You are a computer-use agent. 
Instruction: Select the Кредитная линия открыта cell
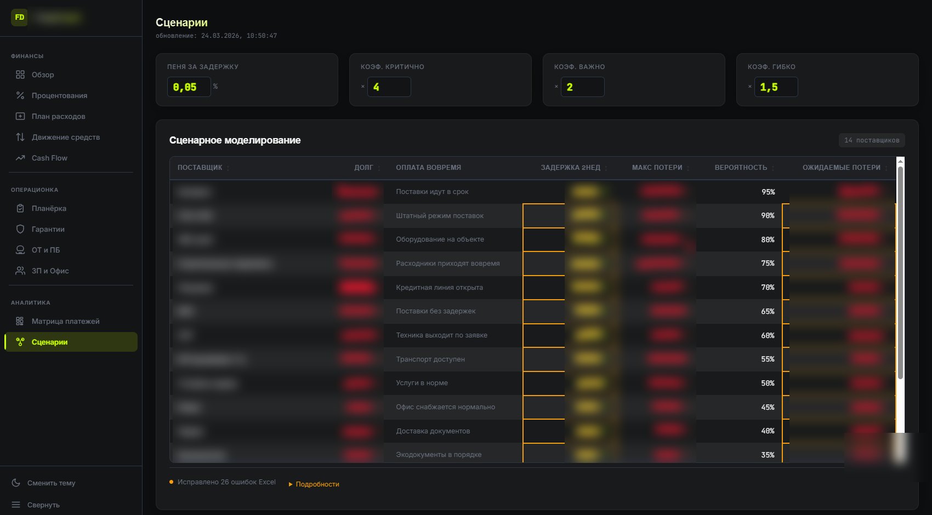coord(440,288)
